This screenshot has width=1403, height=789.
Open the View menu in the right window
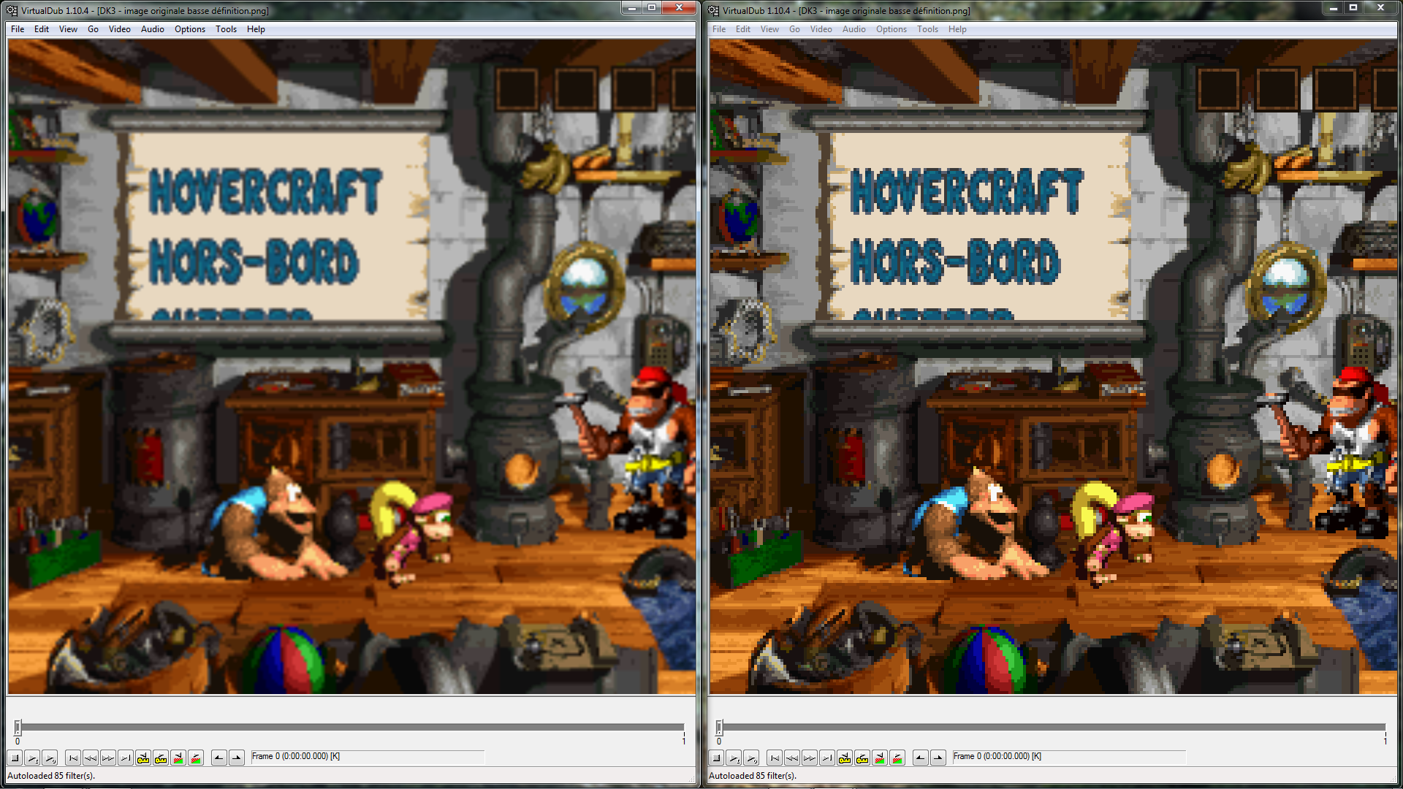pyautogui.click(x=769, y=29)
